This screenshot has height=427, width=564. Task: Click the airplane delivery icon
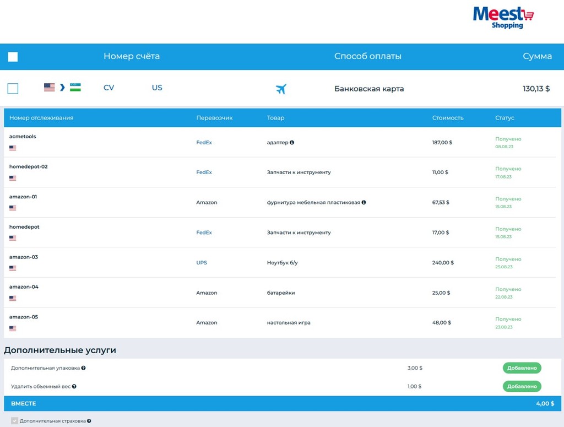(x=281, y=89)
